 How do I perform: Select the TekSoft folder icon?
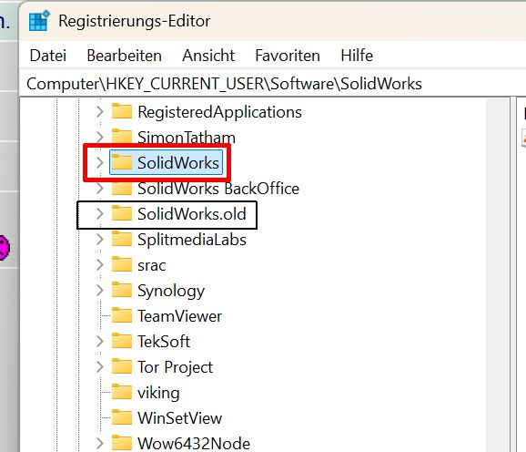(121, 341)
